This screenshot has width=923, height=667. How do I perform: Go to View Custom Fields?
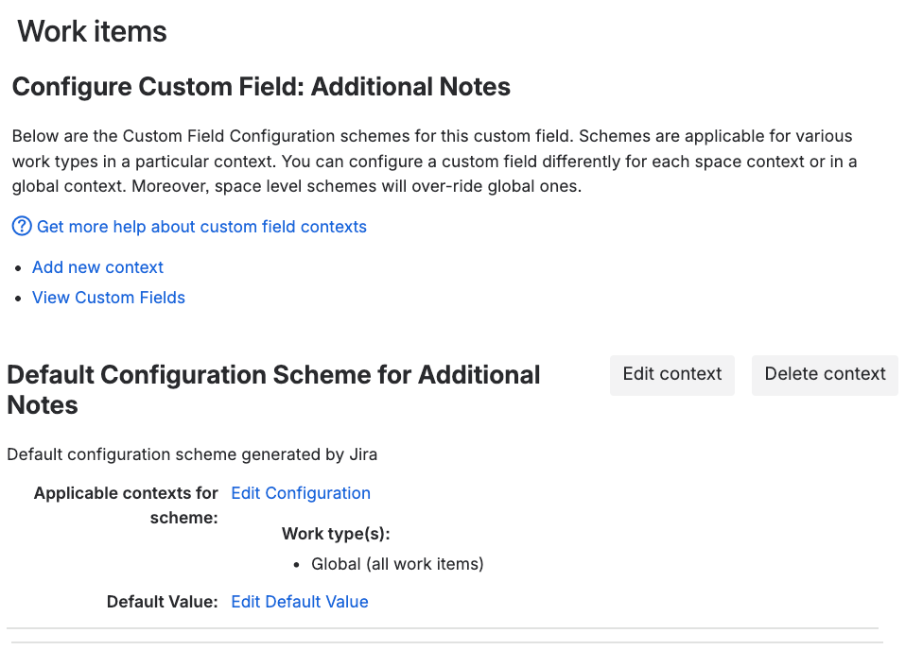[x=109, y=298]
